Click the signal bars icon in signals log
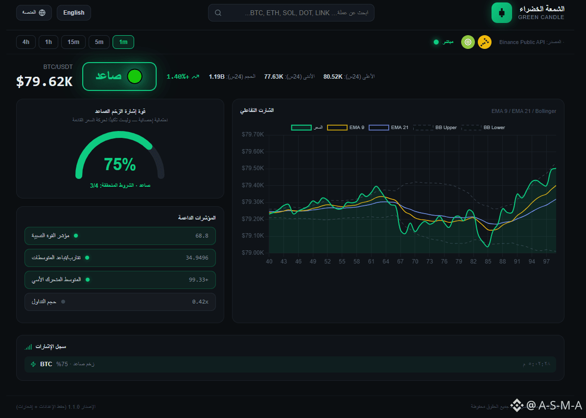The image size is (586, 418). click(28, 347)
